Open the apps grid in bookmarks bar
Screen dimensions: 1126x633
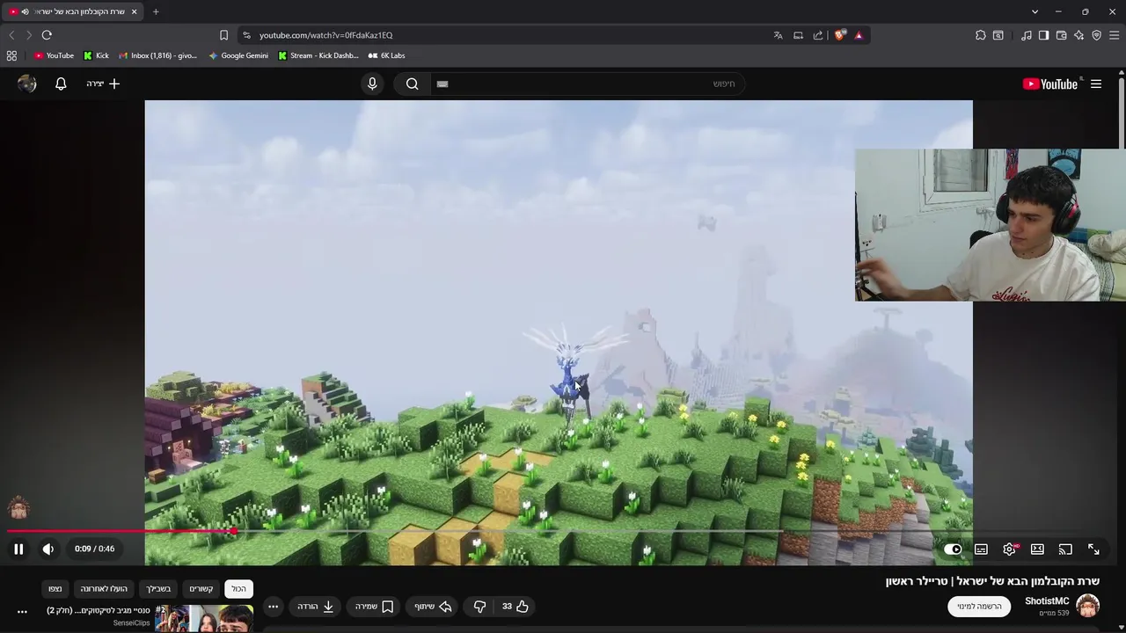[11, 55]
